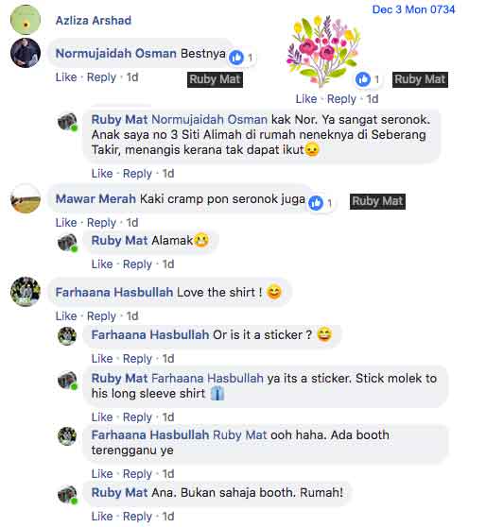Click the like reaction icon on Mawar Merah's comment
Screen dimensions: 486x527
316,203
